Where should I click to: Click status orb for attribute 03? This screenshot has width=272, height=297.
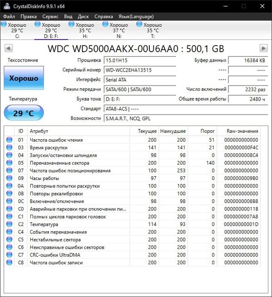pos(9,147)
